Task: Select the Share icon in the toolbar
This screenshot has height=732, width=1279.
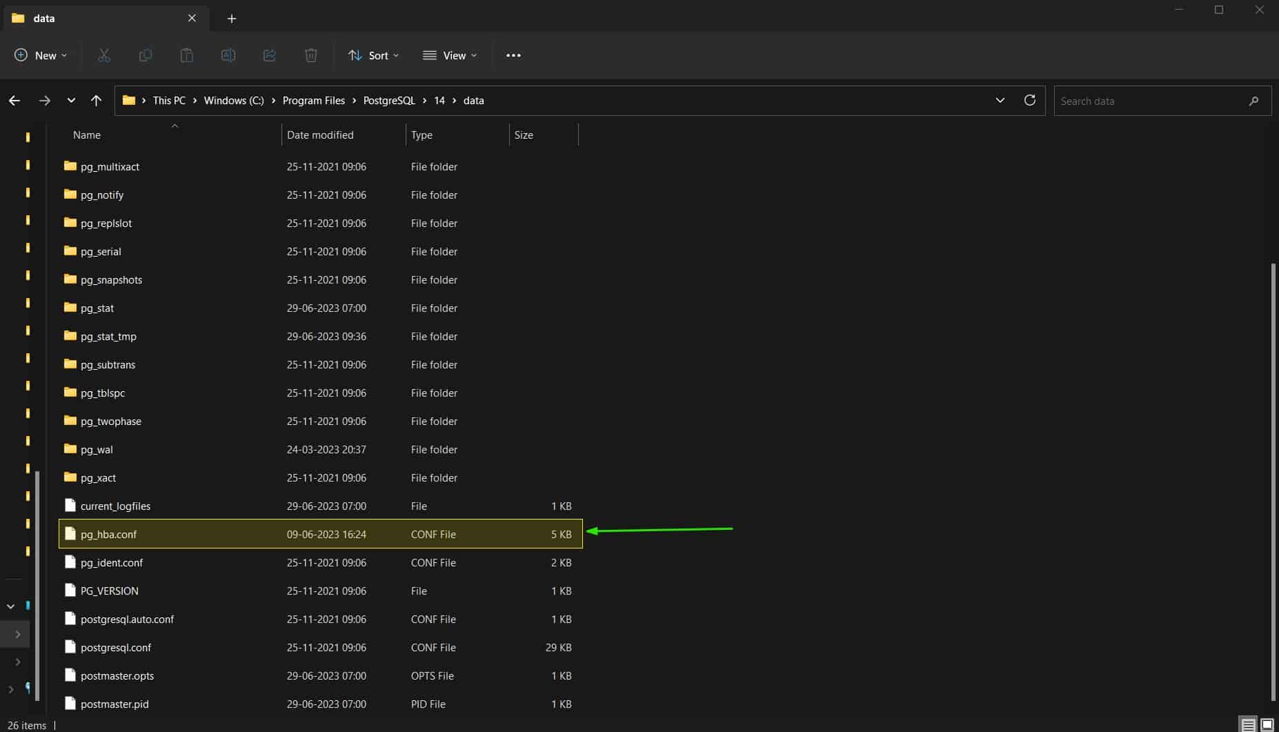Action: (x=269, y=55)
